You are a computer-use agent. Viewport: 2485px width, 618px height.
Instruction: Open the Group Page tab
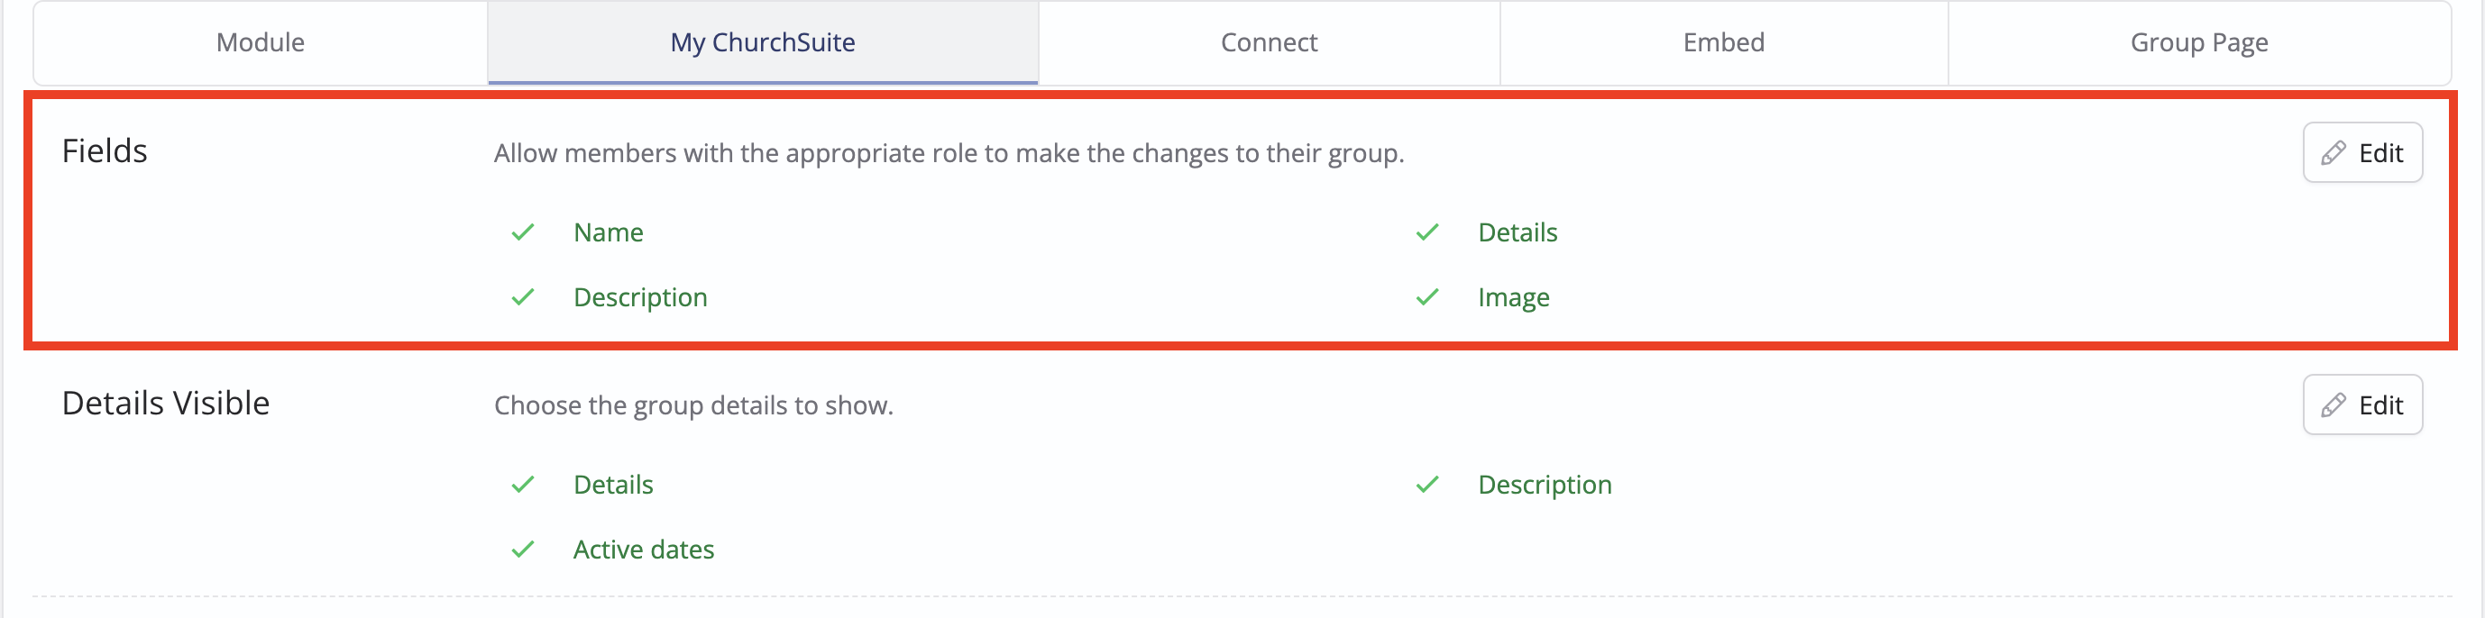2198,42
